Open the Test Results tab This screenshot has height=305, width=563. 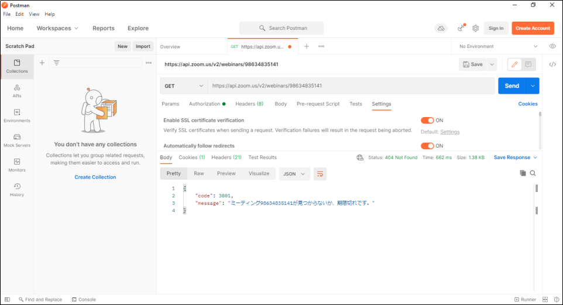[262, 157]
